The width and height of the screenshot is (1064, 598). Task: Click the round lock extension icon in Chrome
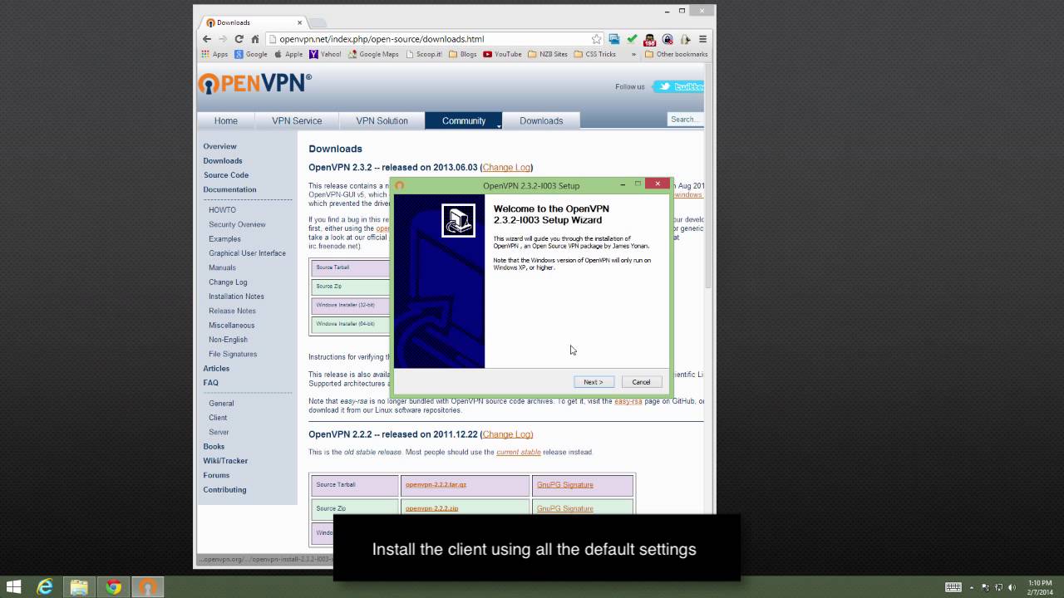point(667,39)
